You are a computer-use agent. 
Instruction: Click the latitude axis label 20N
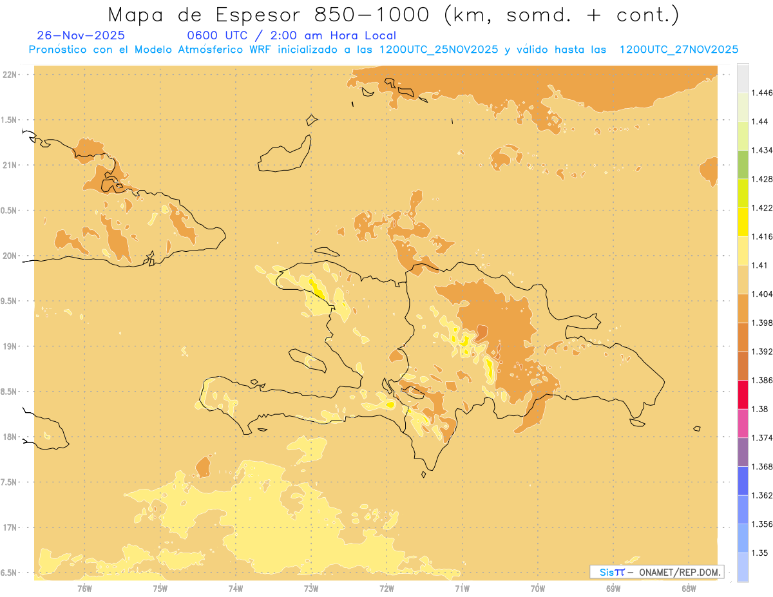click(10, 256)
